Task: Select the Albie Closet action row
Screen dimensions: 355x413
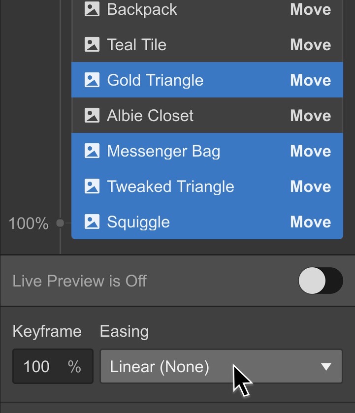Action: 207,115
